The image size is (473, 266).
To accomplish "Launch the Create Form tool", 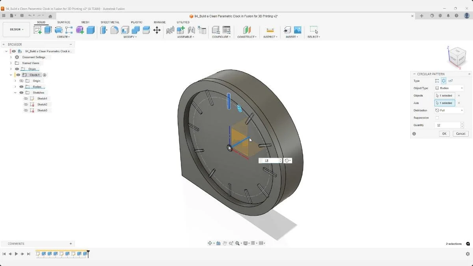I will coord(80,30).
